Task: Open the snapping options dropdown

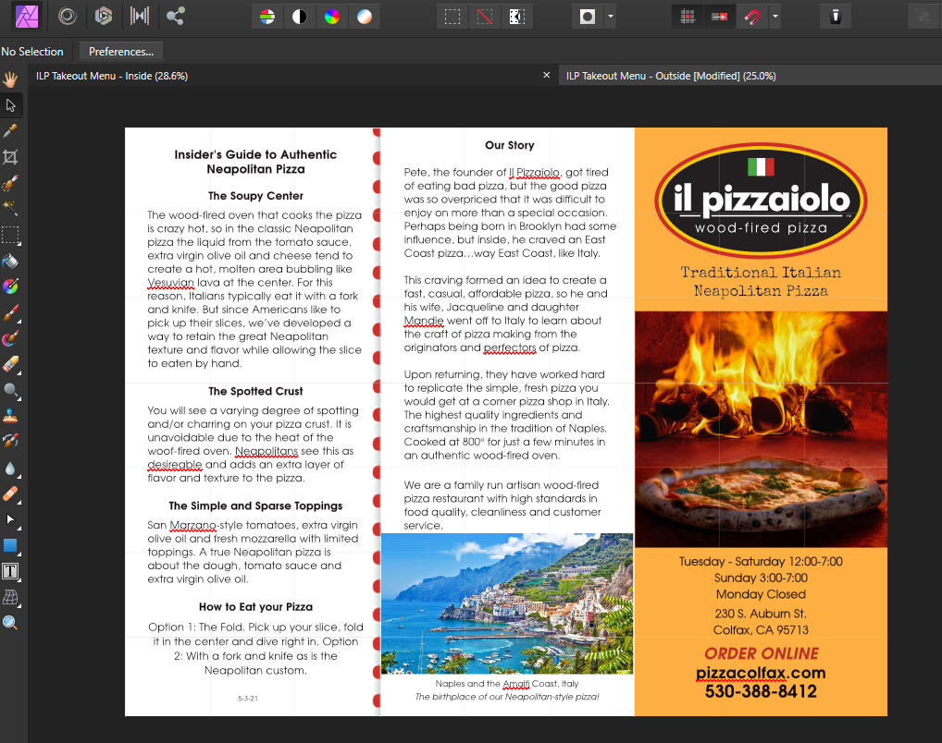Action: 775,17
